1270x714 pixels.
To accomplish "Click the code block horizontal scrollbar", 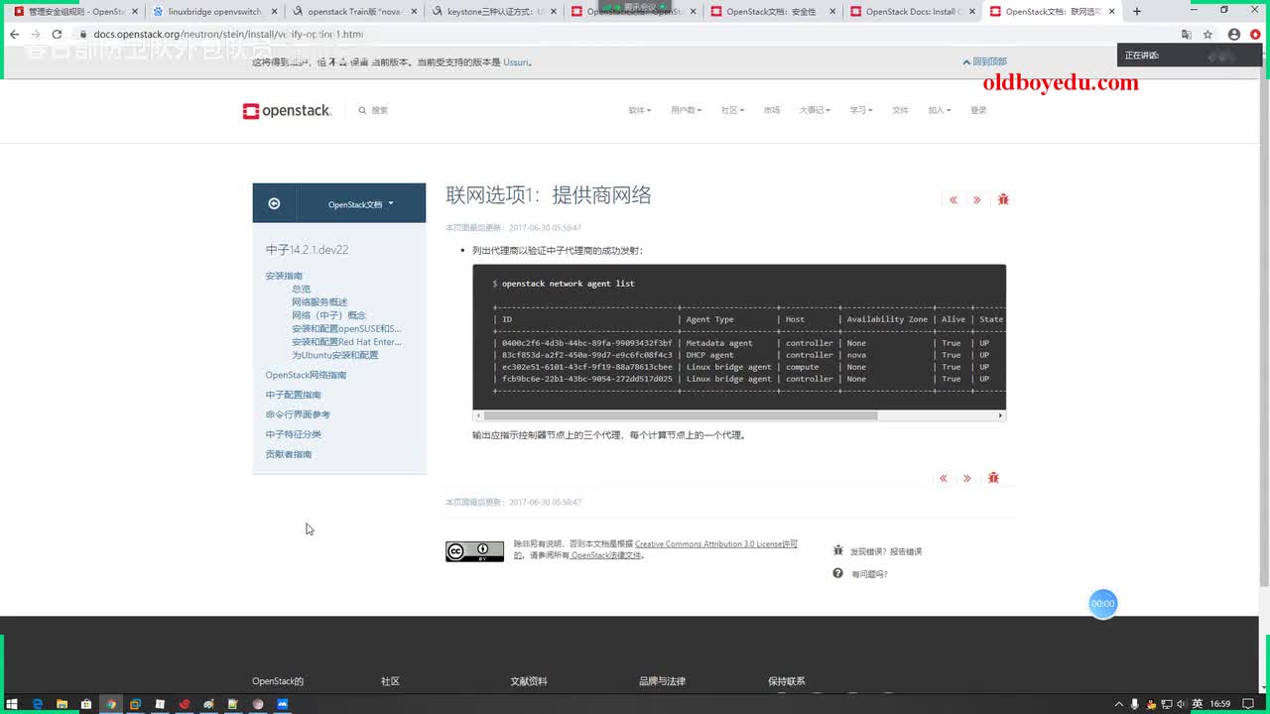I will [680, 416].
